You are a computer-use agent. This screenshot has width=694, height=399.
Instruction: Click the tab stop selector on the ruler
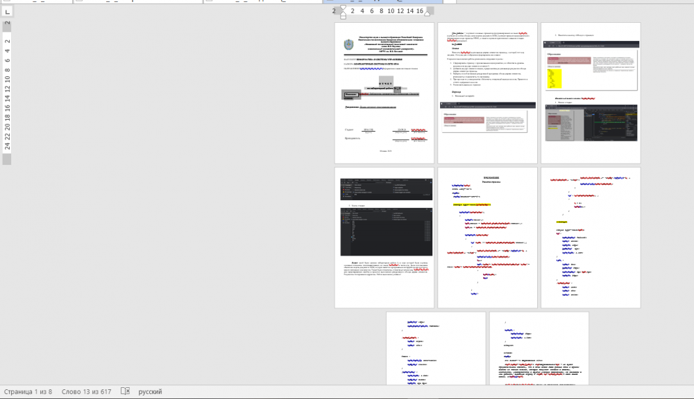[7, 12]
